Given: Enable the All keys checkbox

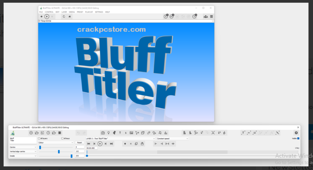Looking at the screenshot, I should (x=62, y=138).
